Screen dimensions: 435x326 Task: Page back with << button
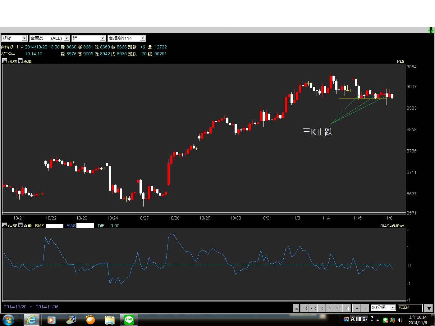(314, 308)
